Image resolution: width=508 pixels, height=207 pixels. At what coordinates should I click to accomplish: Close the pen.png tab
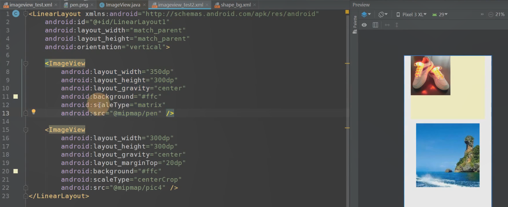92,5
